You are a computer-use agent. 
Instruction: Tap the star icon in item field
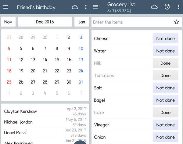coord(176,22)
